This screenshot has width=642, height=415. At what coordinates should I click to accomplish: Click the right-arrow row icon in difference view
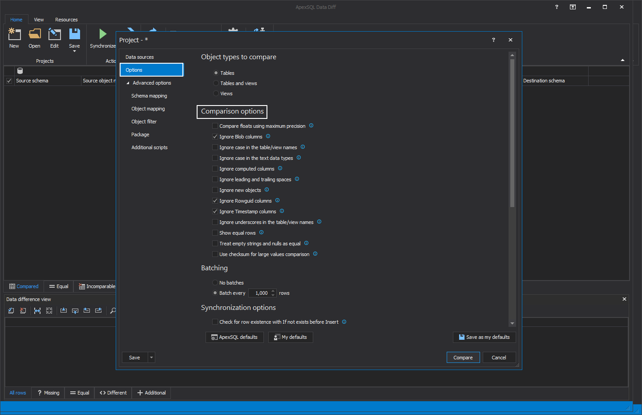click(87, 311)
